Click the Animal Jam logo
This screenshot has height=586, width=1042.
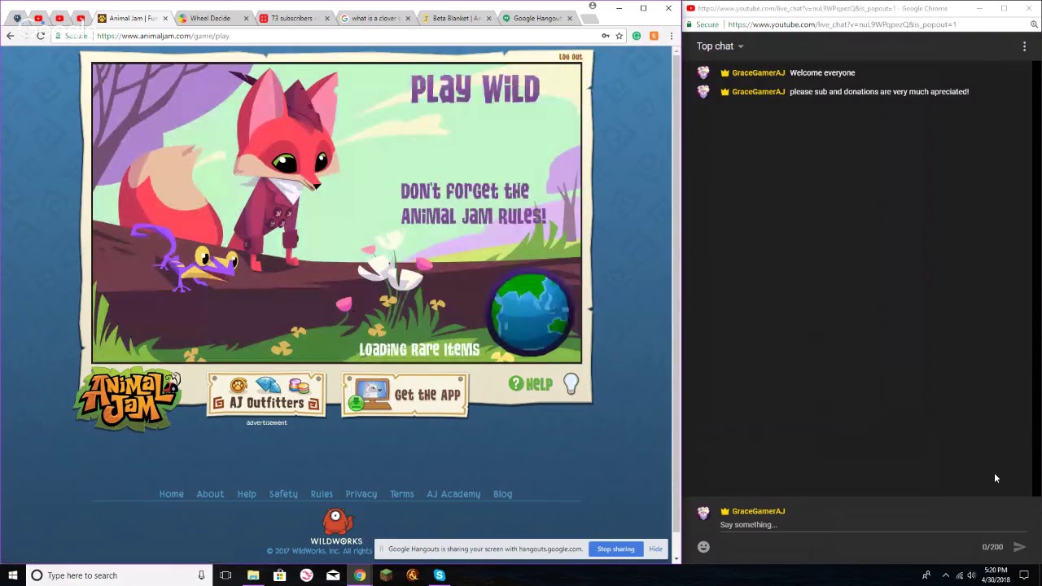click(128, 399)
